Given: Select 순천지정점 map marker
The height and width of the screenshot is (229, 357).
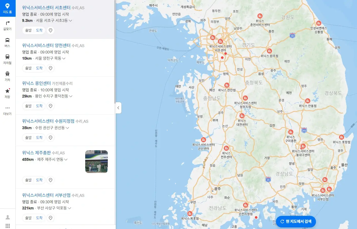Looking at the screenshot, I should (x=245, y=205).
